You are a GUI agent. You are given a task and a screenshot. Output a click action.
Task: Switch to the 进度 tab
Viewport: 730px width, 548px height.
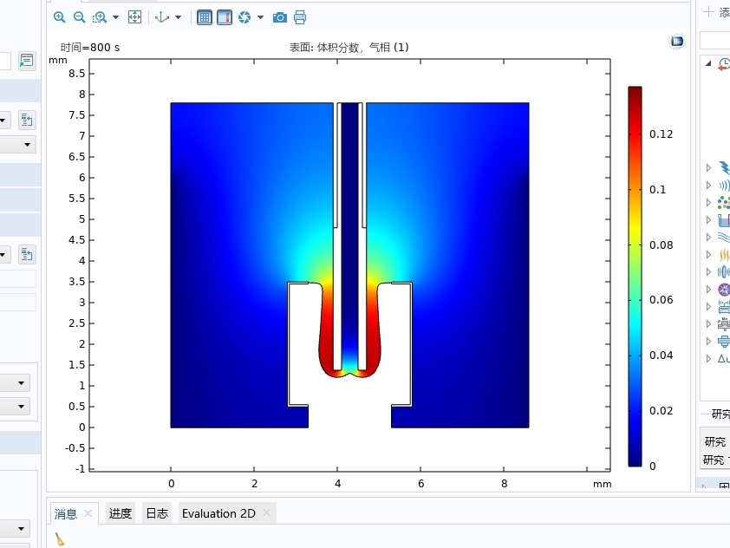click(x=121, y=513)
